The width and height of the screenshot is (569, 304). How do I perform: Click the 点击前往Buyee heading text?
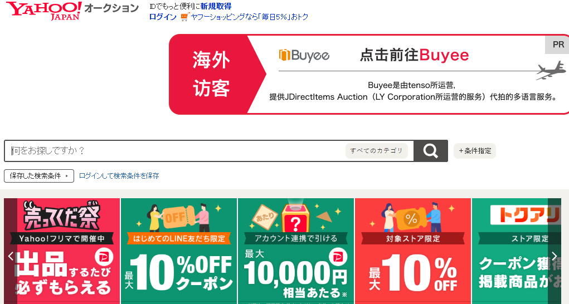(x=415, y=55)
